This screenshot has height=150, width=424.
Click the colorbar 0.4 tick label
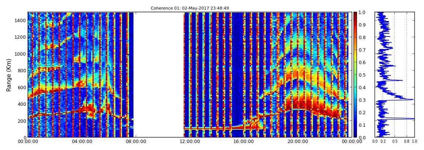[363, 88]
